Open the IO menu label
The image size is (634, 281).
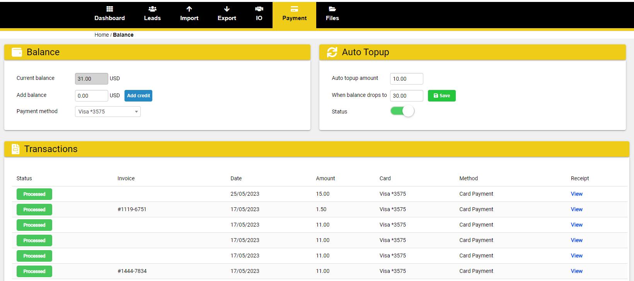pos(259,18)
